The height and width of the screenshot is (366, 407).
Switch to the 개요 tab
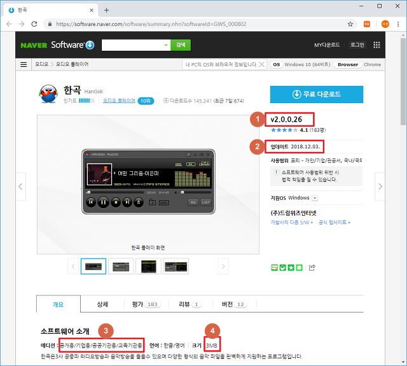point(58,304)
